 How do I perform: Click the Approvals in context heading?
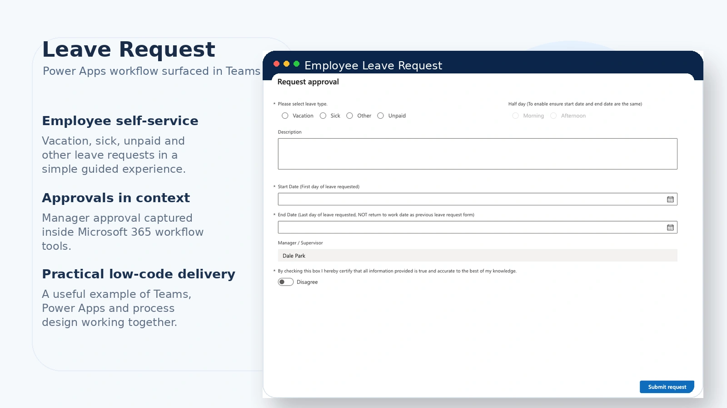coord(116,198)
